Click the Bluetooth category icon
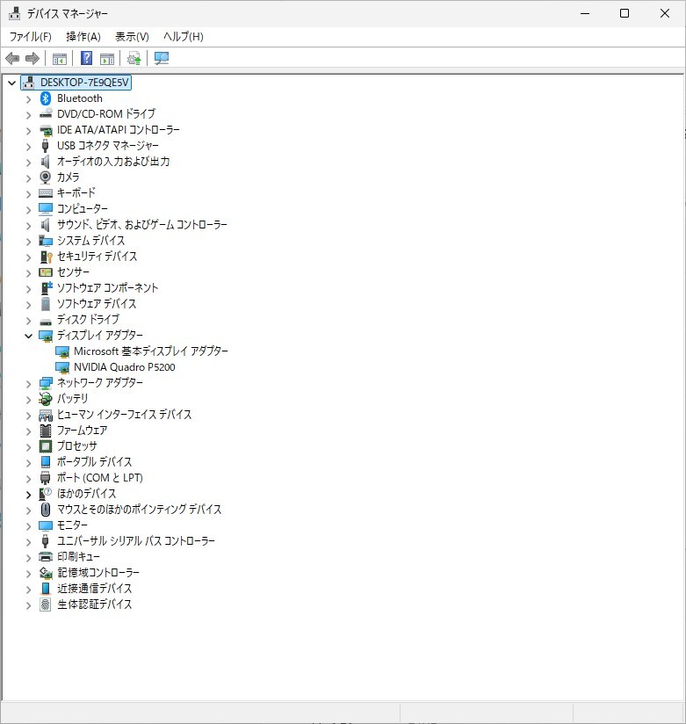Viewport: 686px width, 724px height. pyautogui.click(x=46, y=98)
